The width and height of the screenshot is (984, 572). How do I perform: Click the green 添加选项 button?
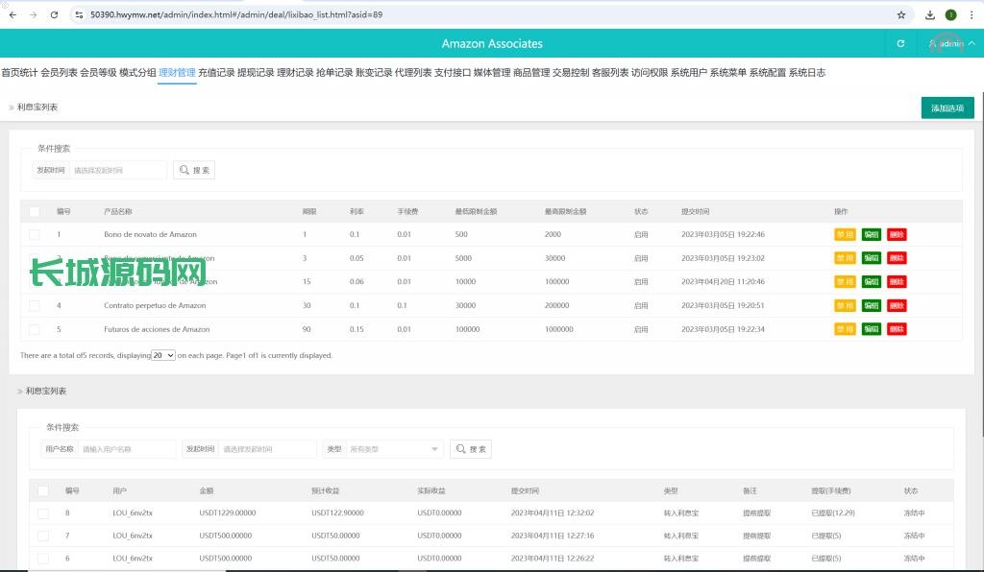[x=947, y=108]
